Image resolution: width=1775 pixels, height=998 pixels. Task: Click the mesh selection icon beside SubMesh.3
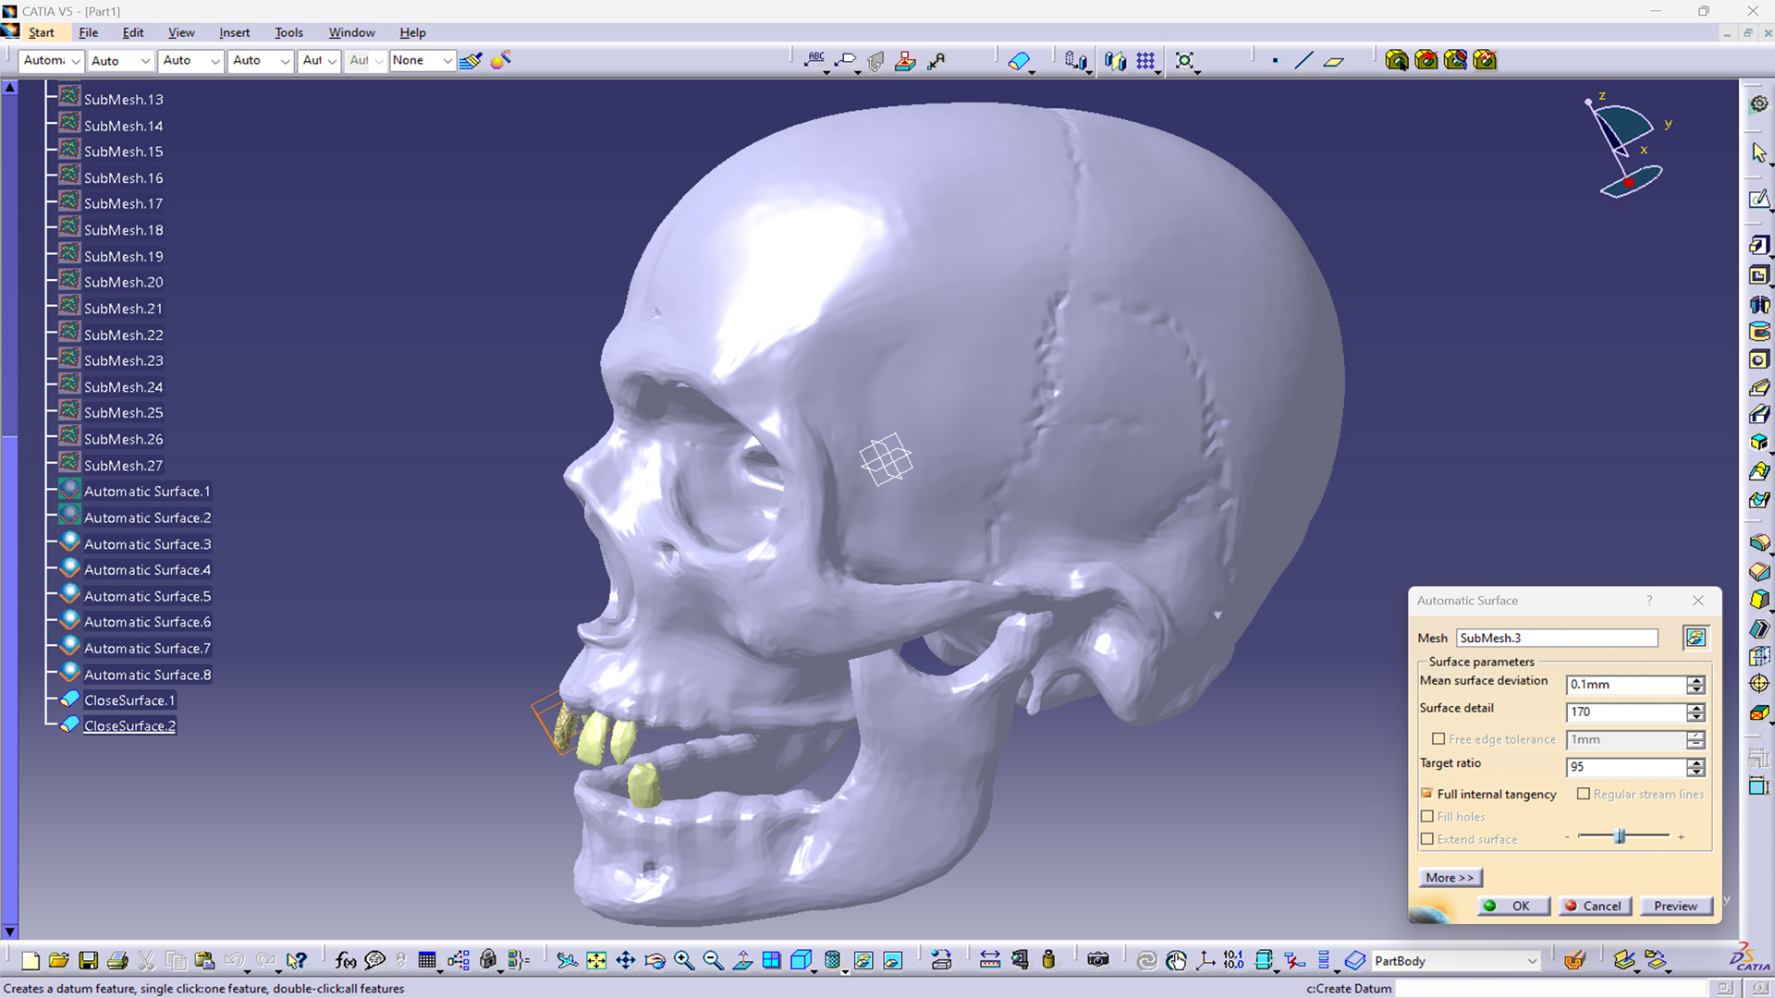(x=1695, y=638)
